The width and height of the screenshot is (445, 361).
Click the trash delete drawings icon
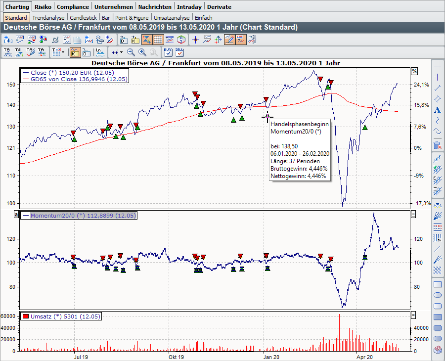click(x=437, y=145)
